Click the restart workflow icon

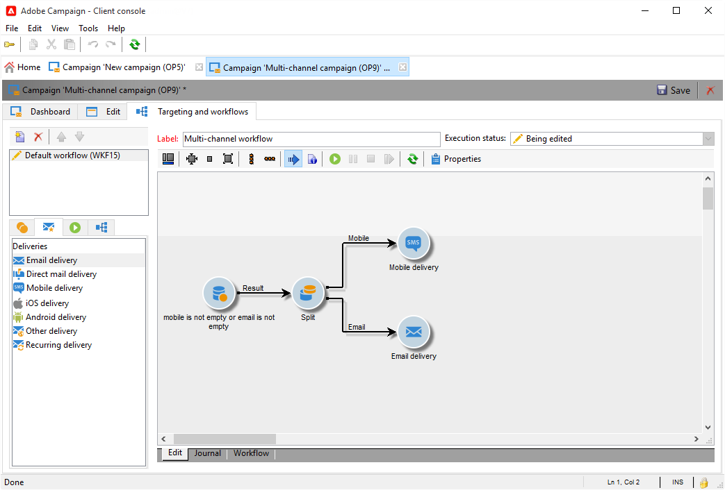pos(389,160)
